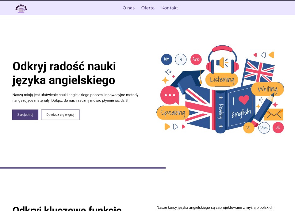Toggle the Is circle badge

(181, 59)
